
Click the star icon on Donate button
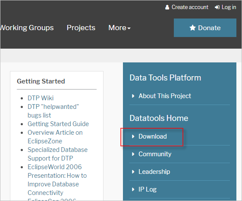(x=192, y=28)
